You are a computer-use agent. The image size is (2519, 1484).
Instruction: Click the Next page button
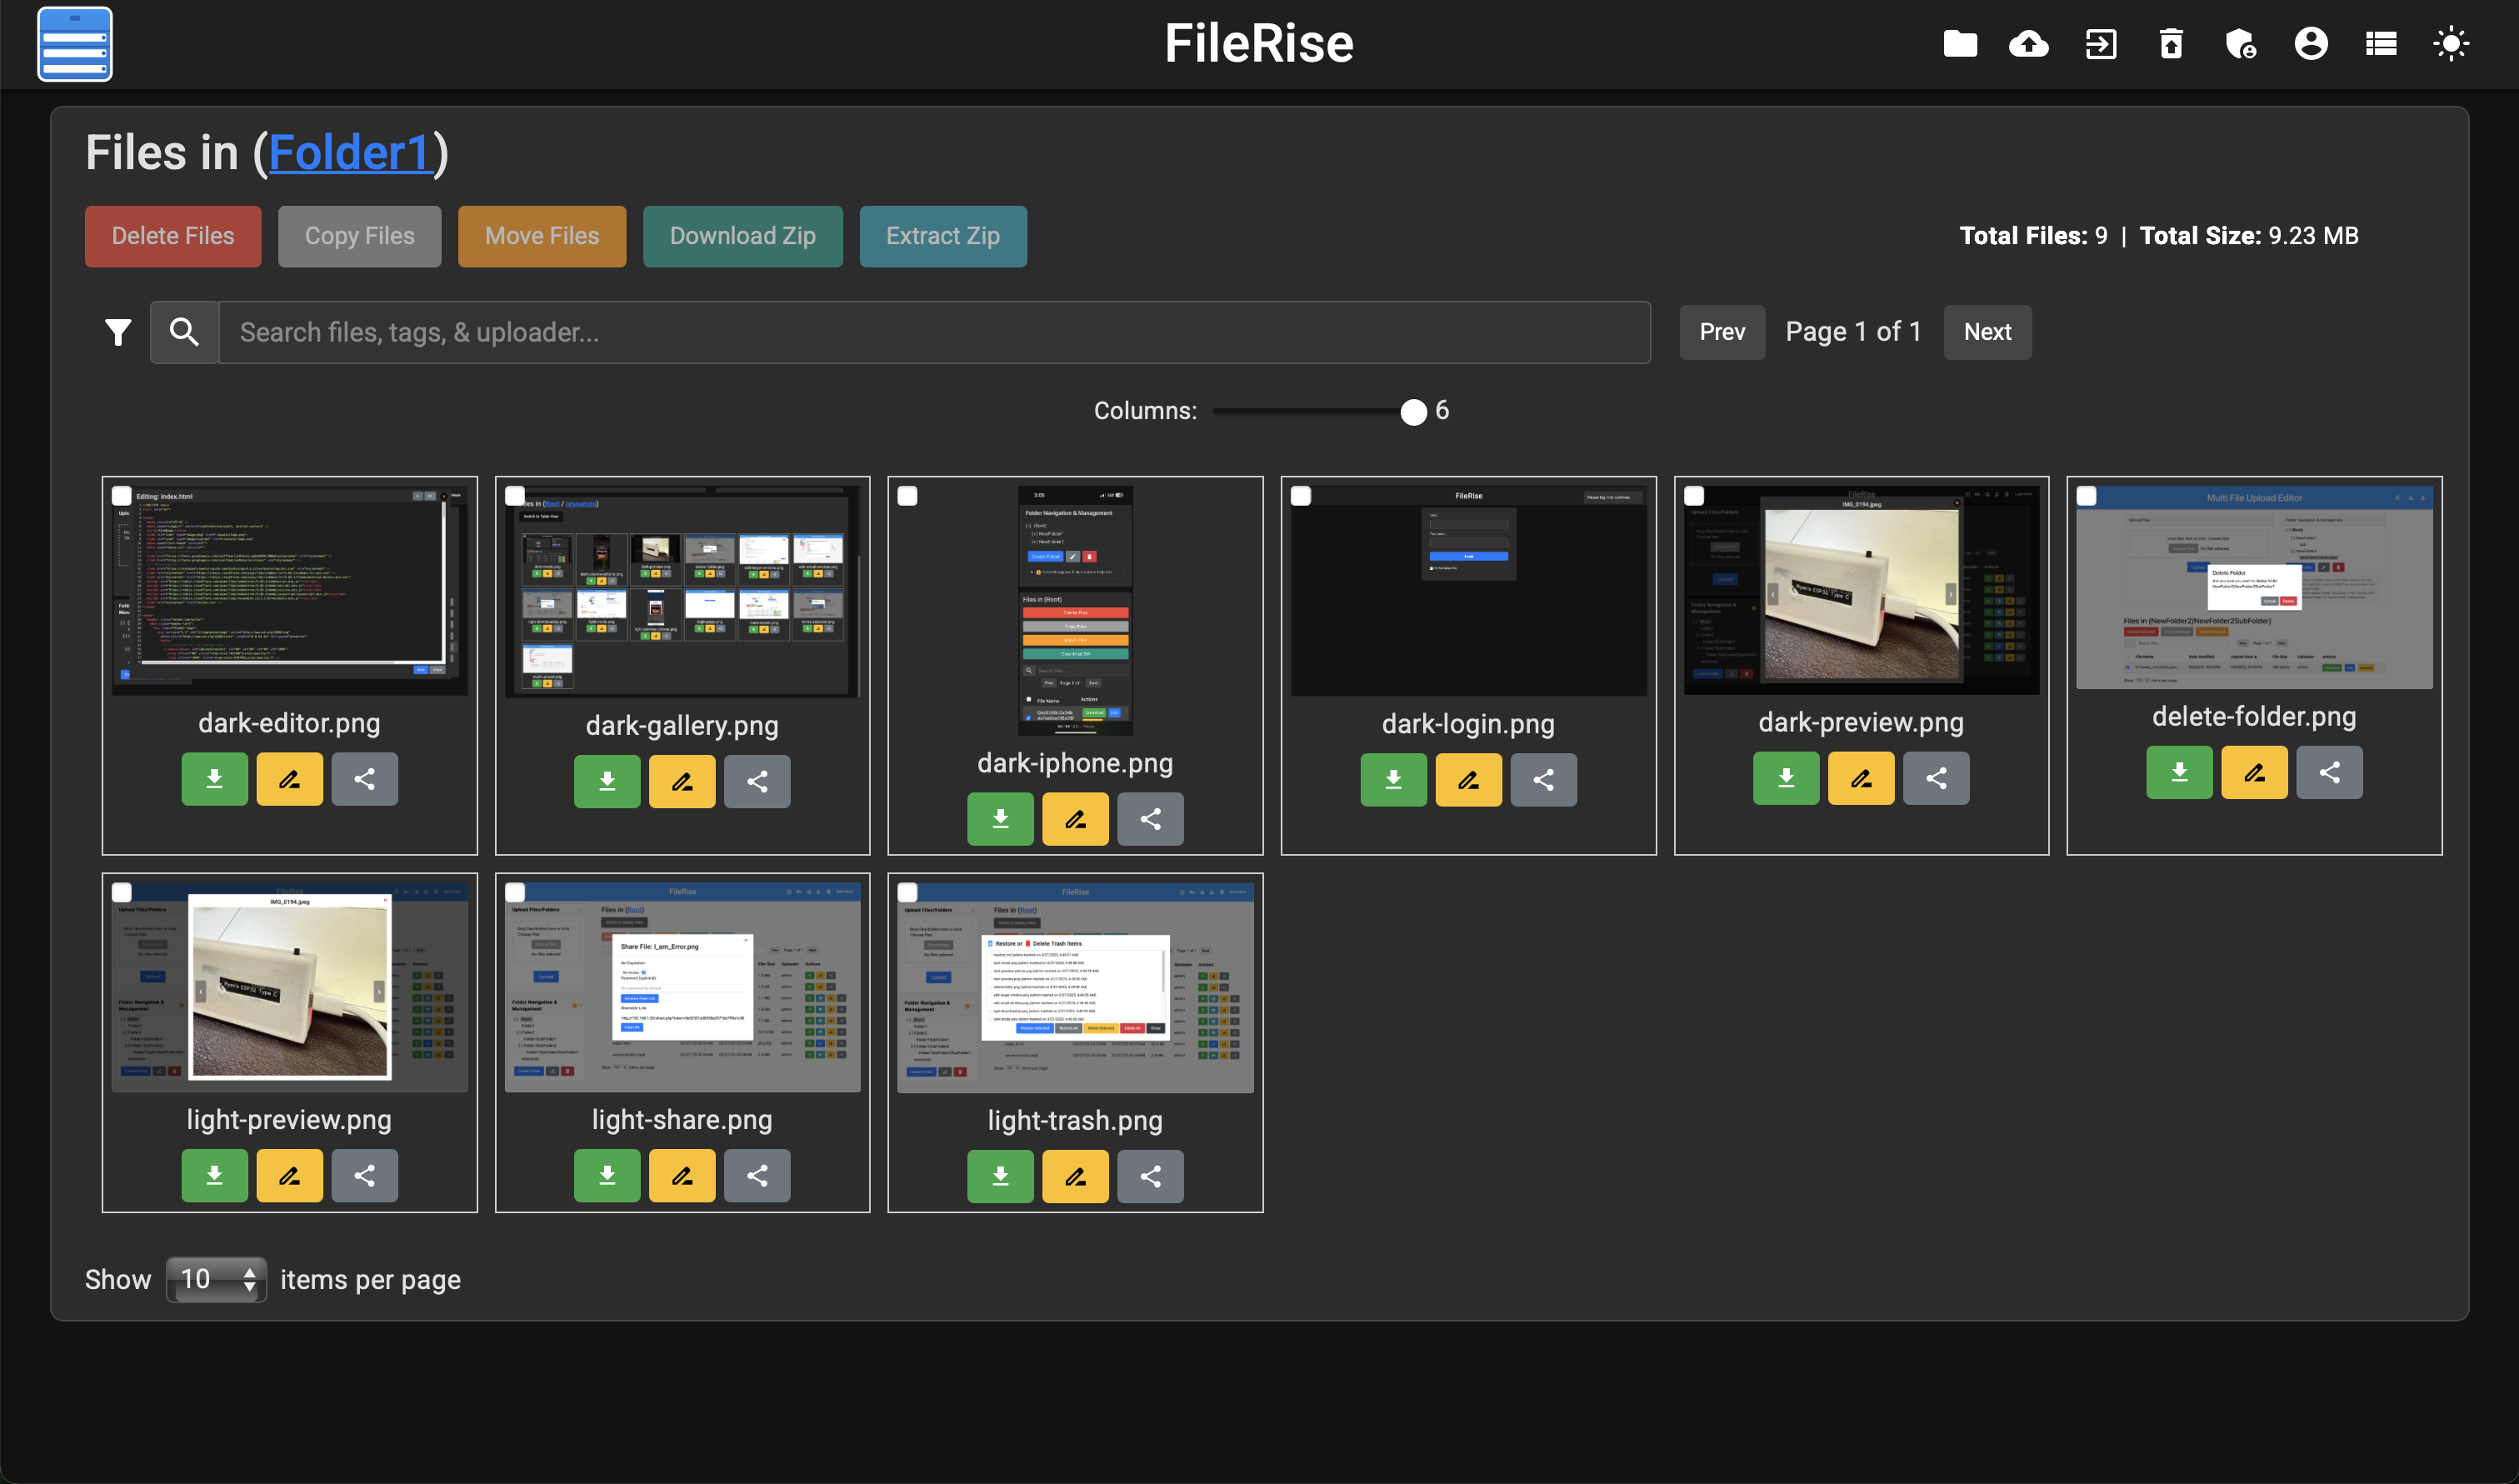pyautogui.click(x=1986, y=332)
